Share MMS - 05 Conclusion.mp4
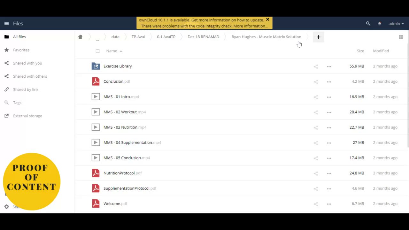This screenshot has height=230, width=409. tap(316, 158)
